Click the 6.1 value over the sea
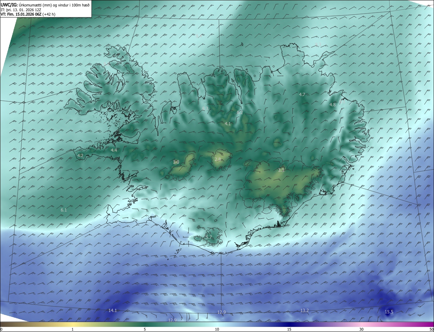434x332 pixels. click(x=64, y=210)
